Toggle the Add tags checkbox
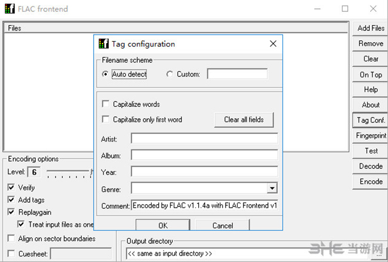Screen dimensions: 388x262 pyautogui.click(x=11, y=199)
